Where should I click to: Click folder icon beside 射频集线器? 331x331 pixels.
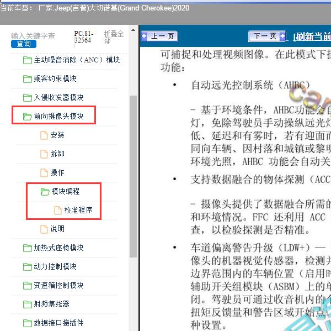(x=28, y=304)
